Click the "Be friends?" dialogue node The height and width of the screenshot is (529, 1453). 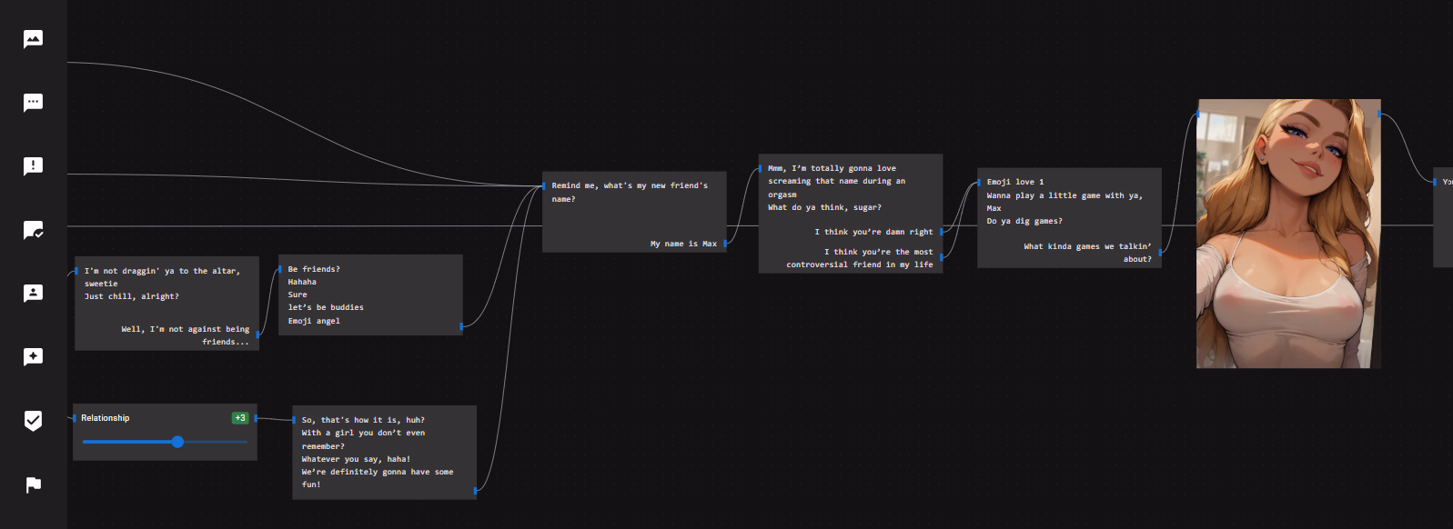(370, 294)
